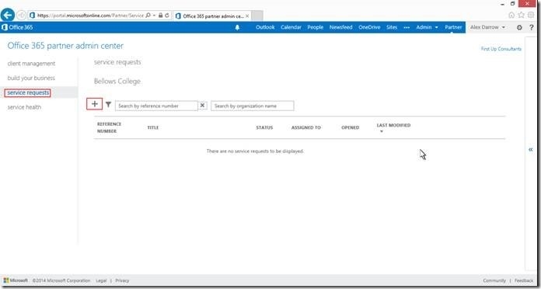Screen dimensions: 541x289
Task: Sort by Title column header
Action: coord(153,127)
